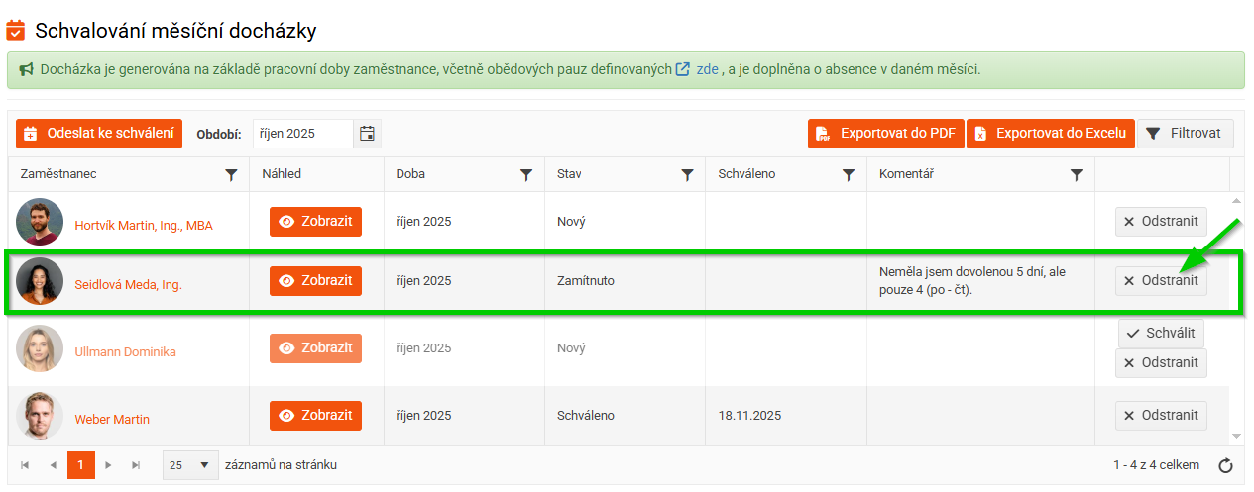Image resolution: width=1254 pixels, height=492 pixels.
Task: Refresh the attendance table
Action: [x=1225, y=465]
